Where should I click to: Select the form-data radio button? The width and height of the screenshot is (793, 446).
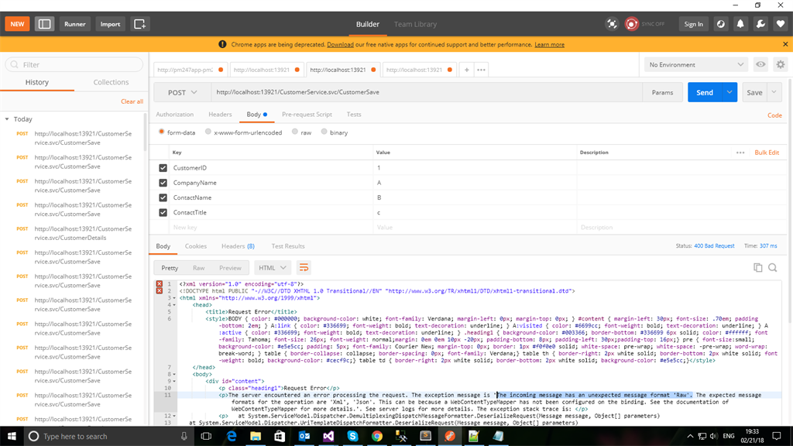[161, 132]
